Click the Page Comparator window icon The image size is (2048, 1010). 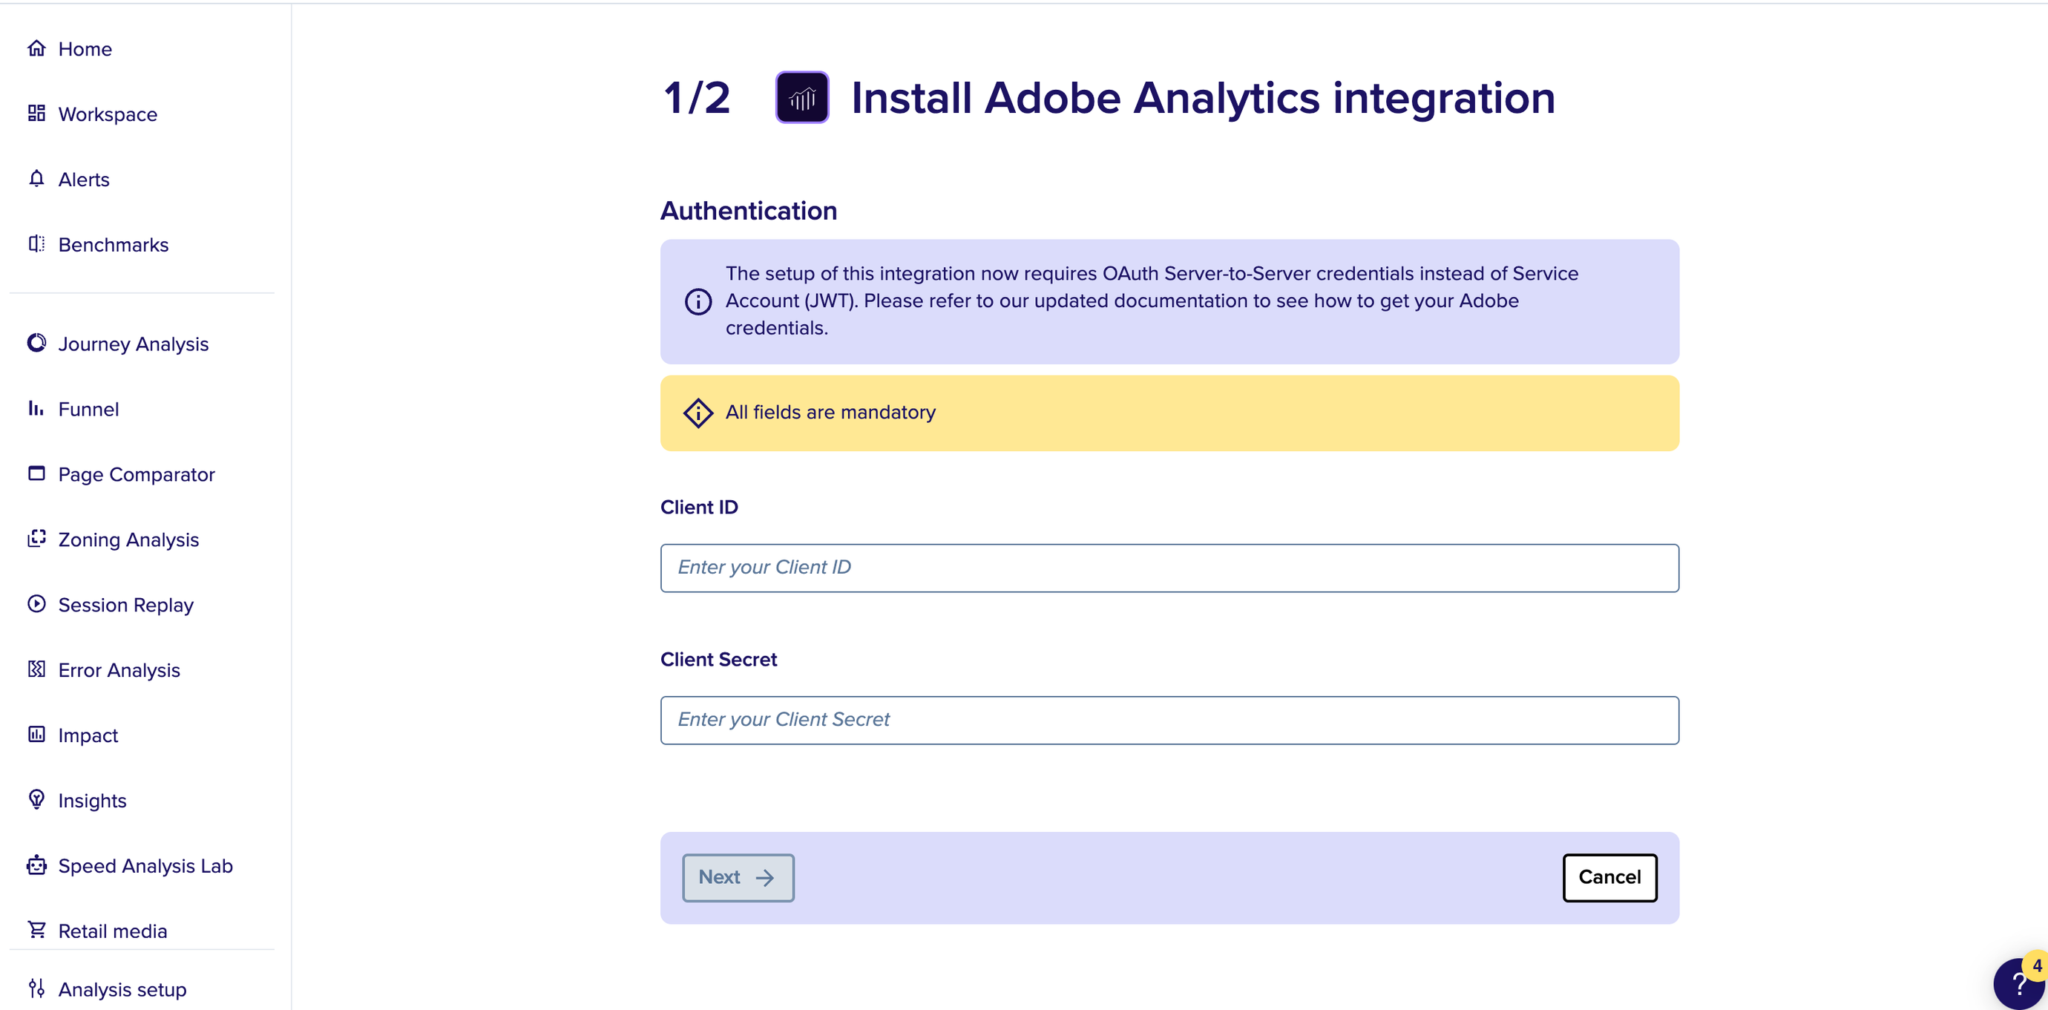tap(36, 473)
